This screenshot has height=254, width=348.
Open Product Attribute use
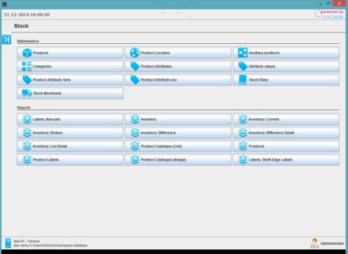[x=178, y=80]
